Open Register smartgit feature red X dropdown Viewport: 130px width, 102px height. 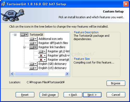tap(42, 60)
